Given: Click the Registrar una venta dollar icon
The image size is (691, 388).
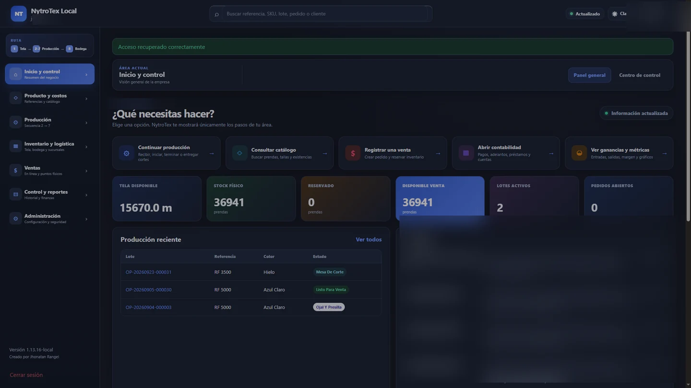Looking at the screenshot, I should point(353,153).
